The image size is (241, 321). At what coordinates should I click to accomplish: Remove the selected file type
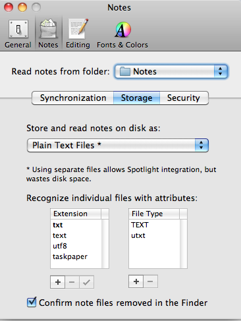click(150, 281)
